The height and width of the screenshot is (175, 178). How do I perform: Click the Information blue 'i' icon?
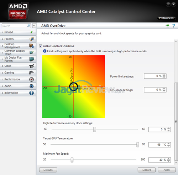(x=32, y=93)
